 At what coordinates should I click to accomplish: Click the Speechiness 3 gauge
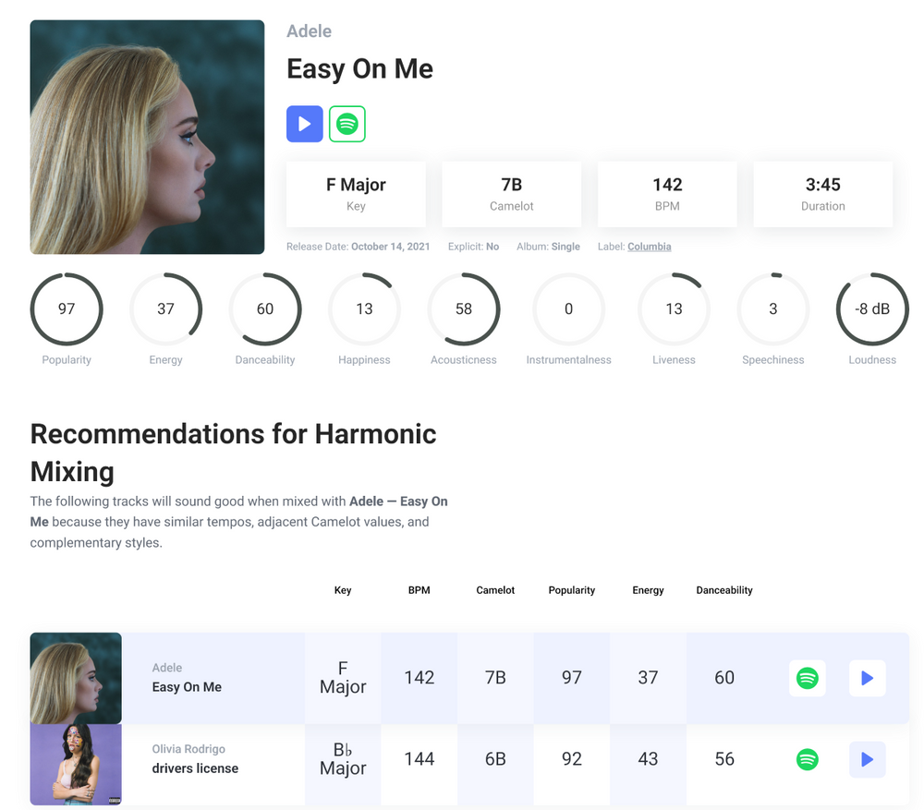tap(773, 309)
